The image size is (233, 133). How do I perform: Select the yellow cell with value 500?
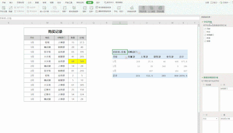pyautogui.click(x=82, y=61)
